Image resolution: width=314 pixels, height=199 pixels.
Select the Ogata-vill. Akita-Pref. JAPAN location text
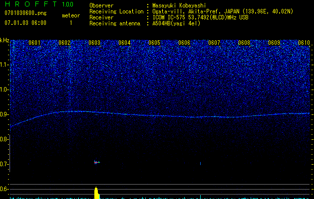223,11
